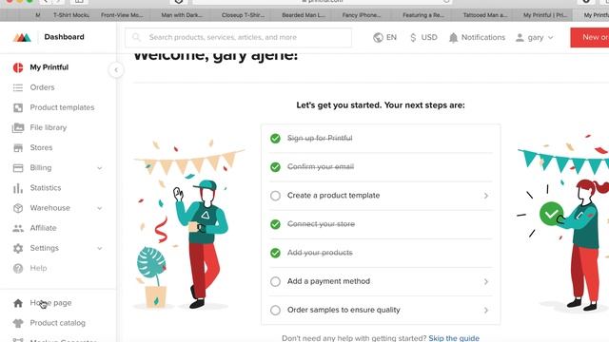This screenshot has width=609, height=342.
Task: Open Stores in the sidebar
Action: click(41, 148)
